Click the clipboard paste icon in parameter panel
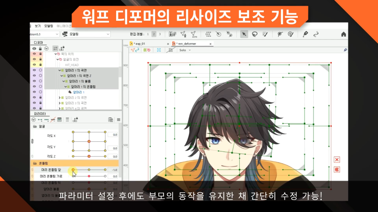 111,120
